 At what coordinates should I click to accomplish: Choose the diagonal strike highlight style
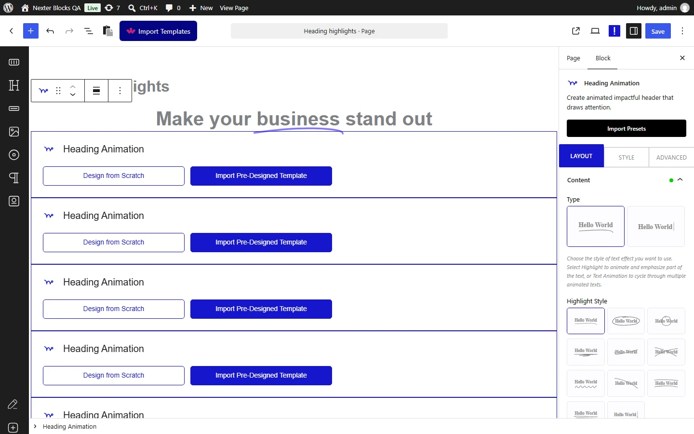pos(626,383)
